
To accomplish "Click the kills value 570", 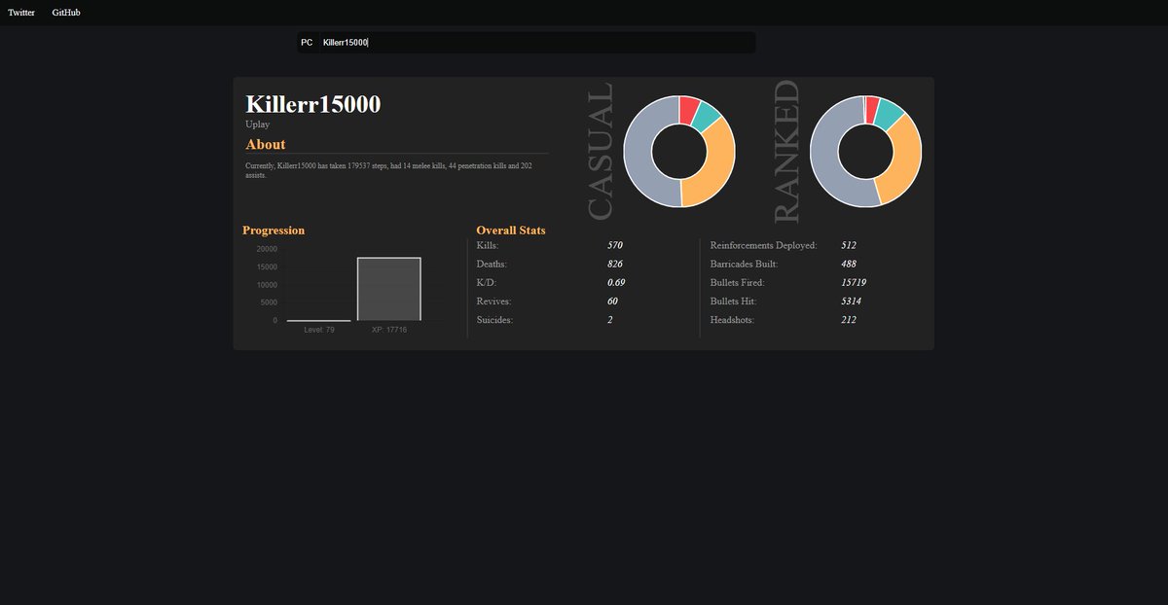I will coord(615,245).
